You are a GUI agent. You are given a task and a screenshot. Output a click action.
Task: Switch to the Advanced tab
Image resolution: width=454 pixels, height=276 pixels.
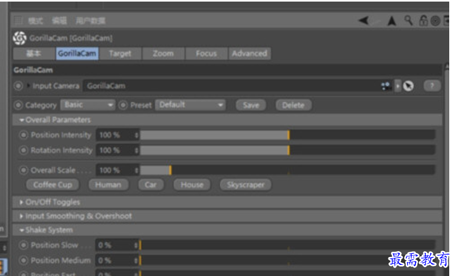point(250,53)
